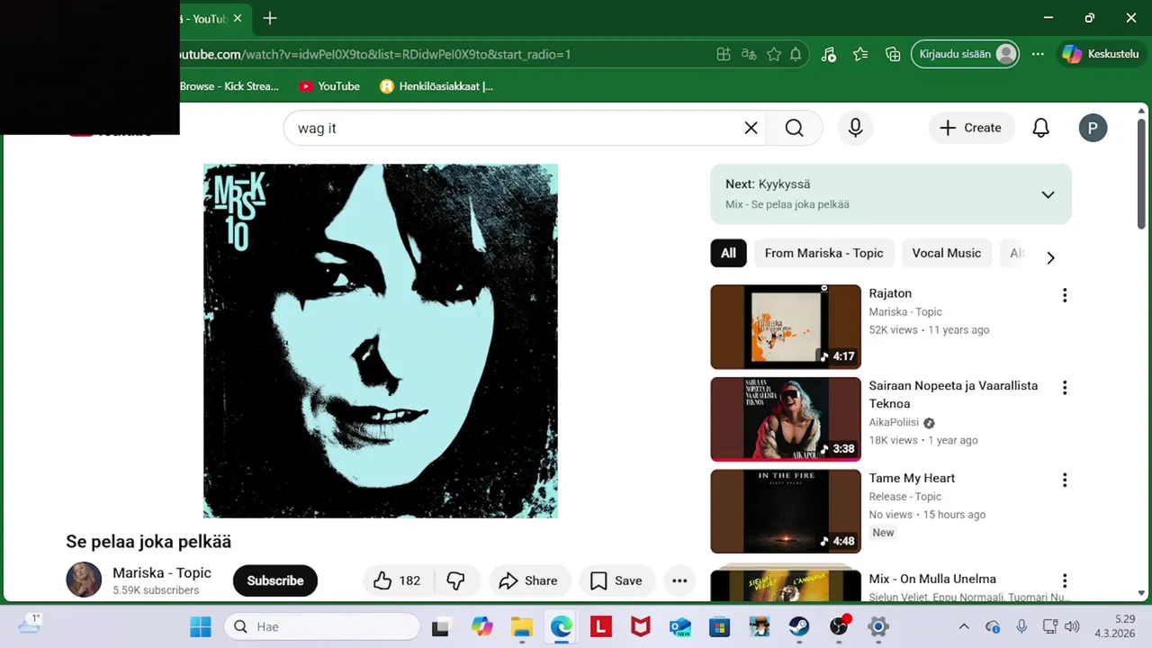Open File Explorer from the taskbar
Screen dimensions: 1152x648
point(522,626)
